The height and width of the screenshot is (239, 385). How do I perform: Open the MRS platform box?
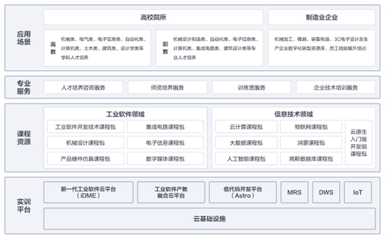pos(295,192)
